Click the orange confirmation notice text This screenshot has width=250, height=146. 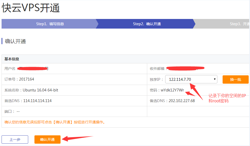pos(55,122)
